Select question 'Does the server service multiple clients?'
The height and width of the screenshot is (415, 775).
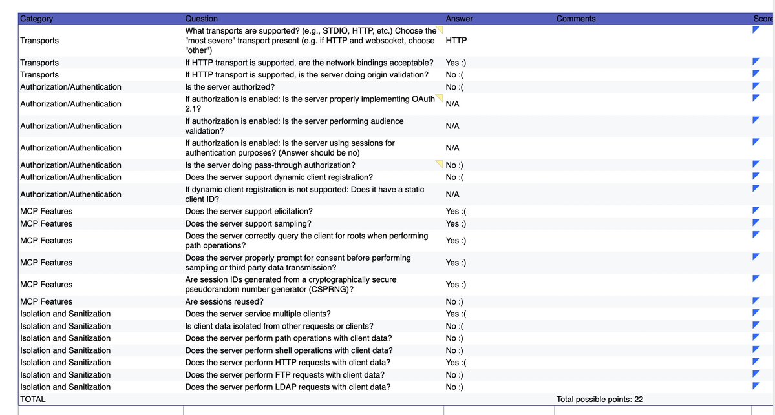click(258, 314)
